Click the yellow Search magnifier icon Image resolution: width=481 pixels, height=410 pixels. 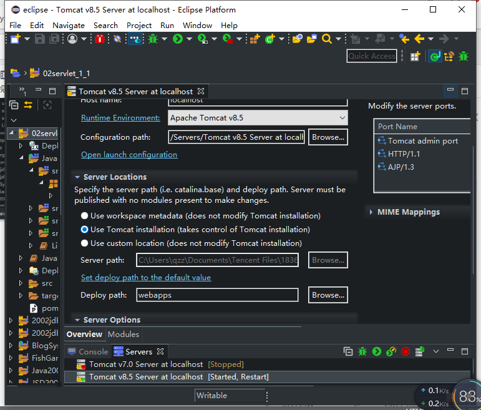pos(327,39)
